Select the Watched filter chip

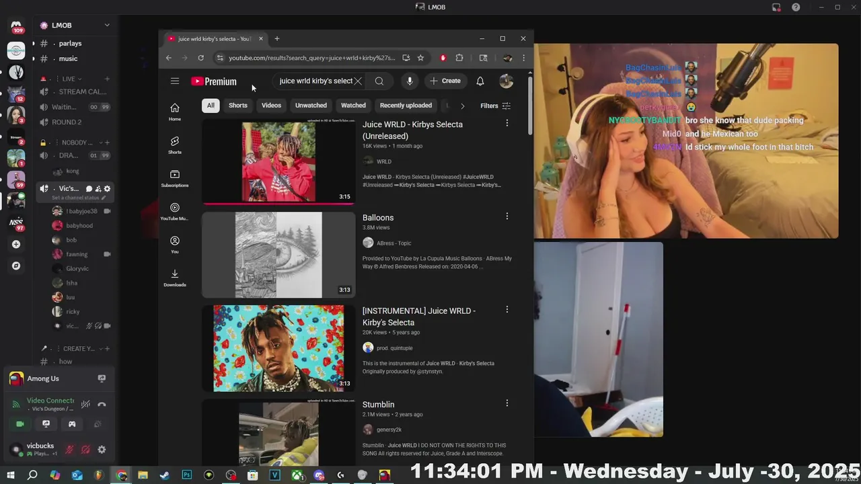353,106
